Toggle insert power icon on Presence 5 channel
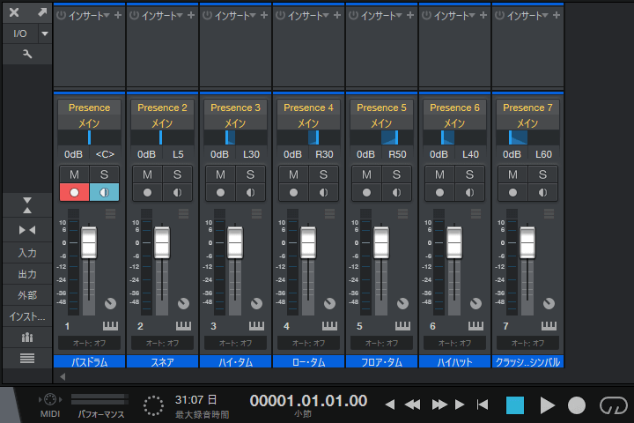 tap(354, 16)
